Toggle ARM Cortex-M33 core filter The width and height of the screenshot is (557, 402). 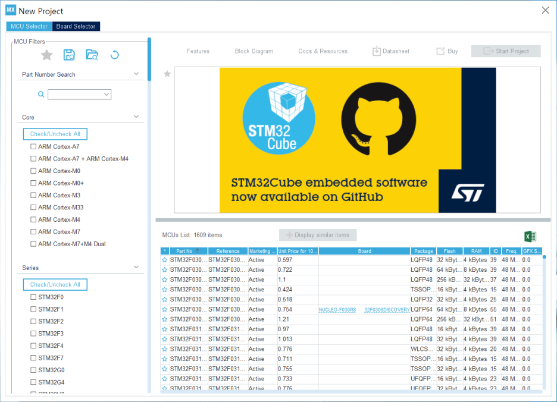[33, 208]
